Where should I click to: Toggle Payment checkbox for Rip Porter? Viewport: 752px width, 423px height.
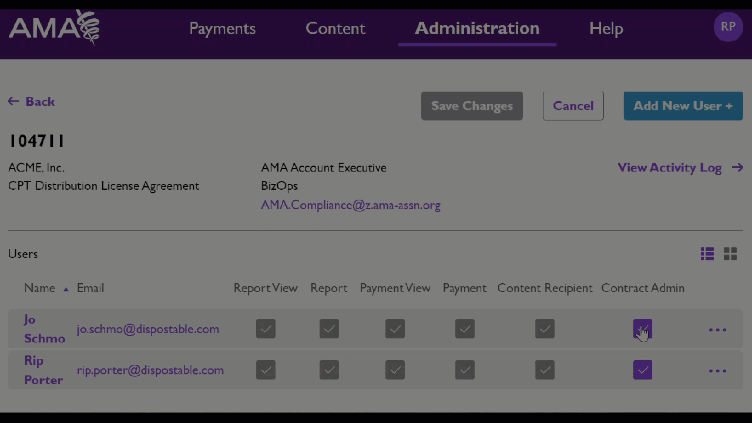[465, 370]
